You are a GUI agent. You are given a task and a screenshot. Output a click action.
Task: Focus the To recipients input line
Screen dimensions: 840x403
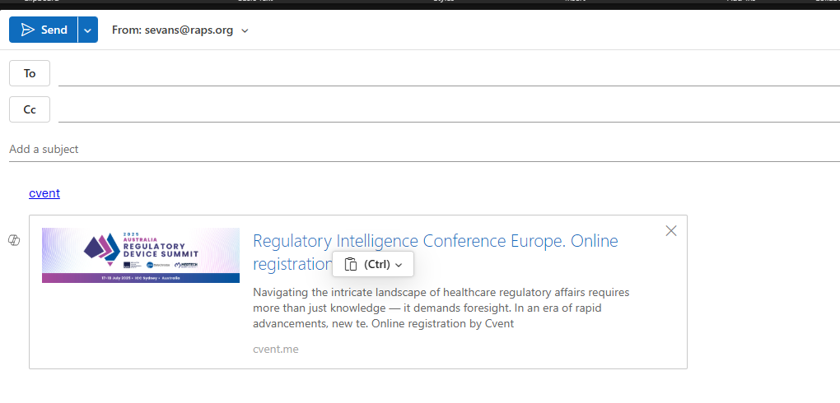449,73
